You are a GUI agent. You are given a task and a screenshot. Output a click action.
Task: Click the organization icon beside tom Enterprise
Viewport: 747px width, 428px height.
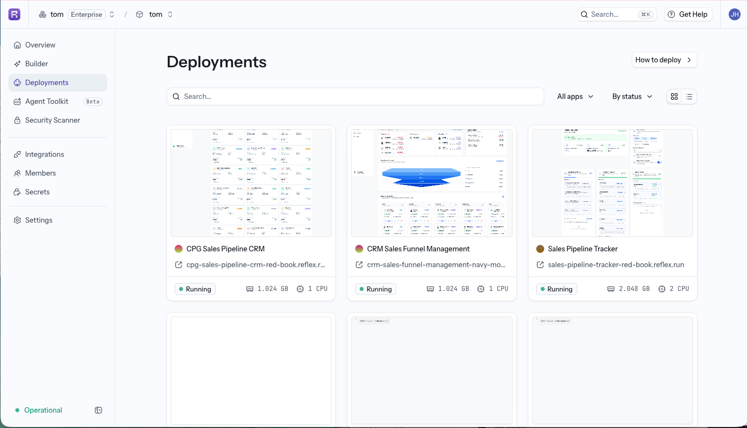coord(43,14)
